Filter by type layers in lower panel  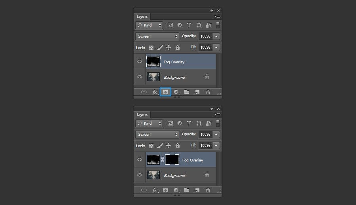point(189,123)
